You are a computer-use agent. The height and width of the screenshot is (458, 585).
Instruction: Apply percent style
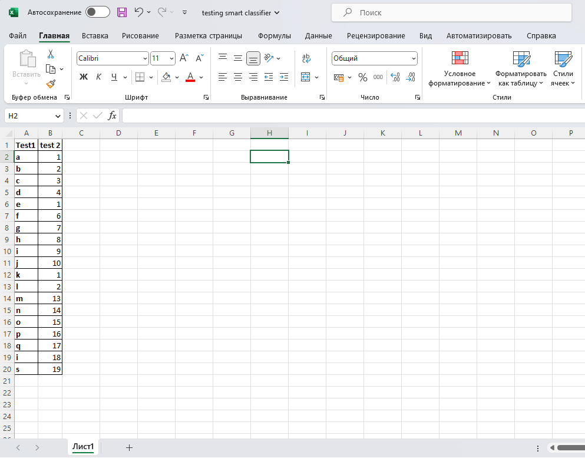click(363, 77)
